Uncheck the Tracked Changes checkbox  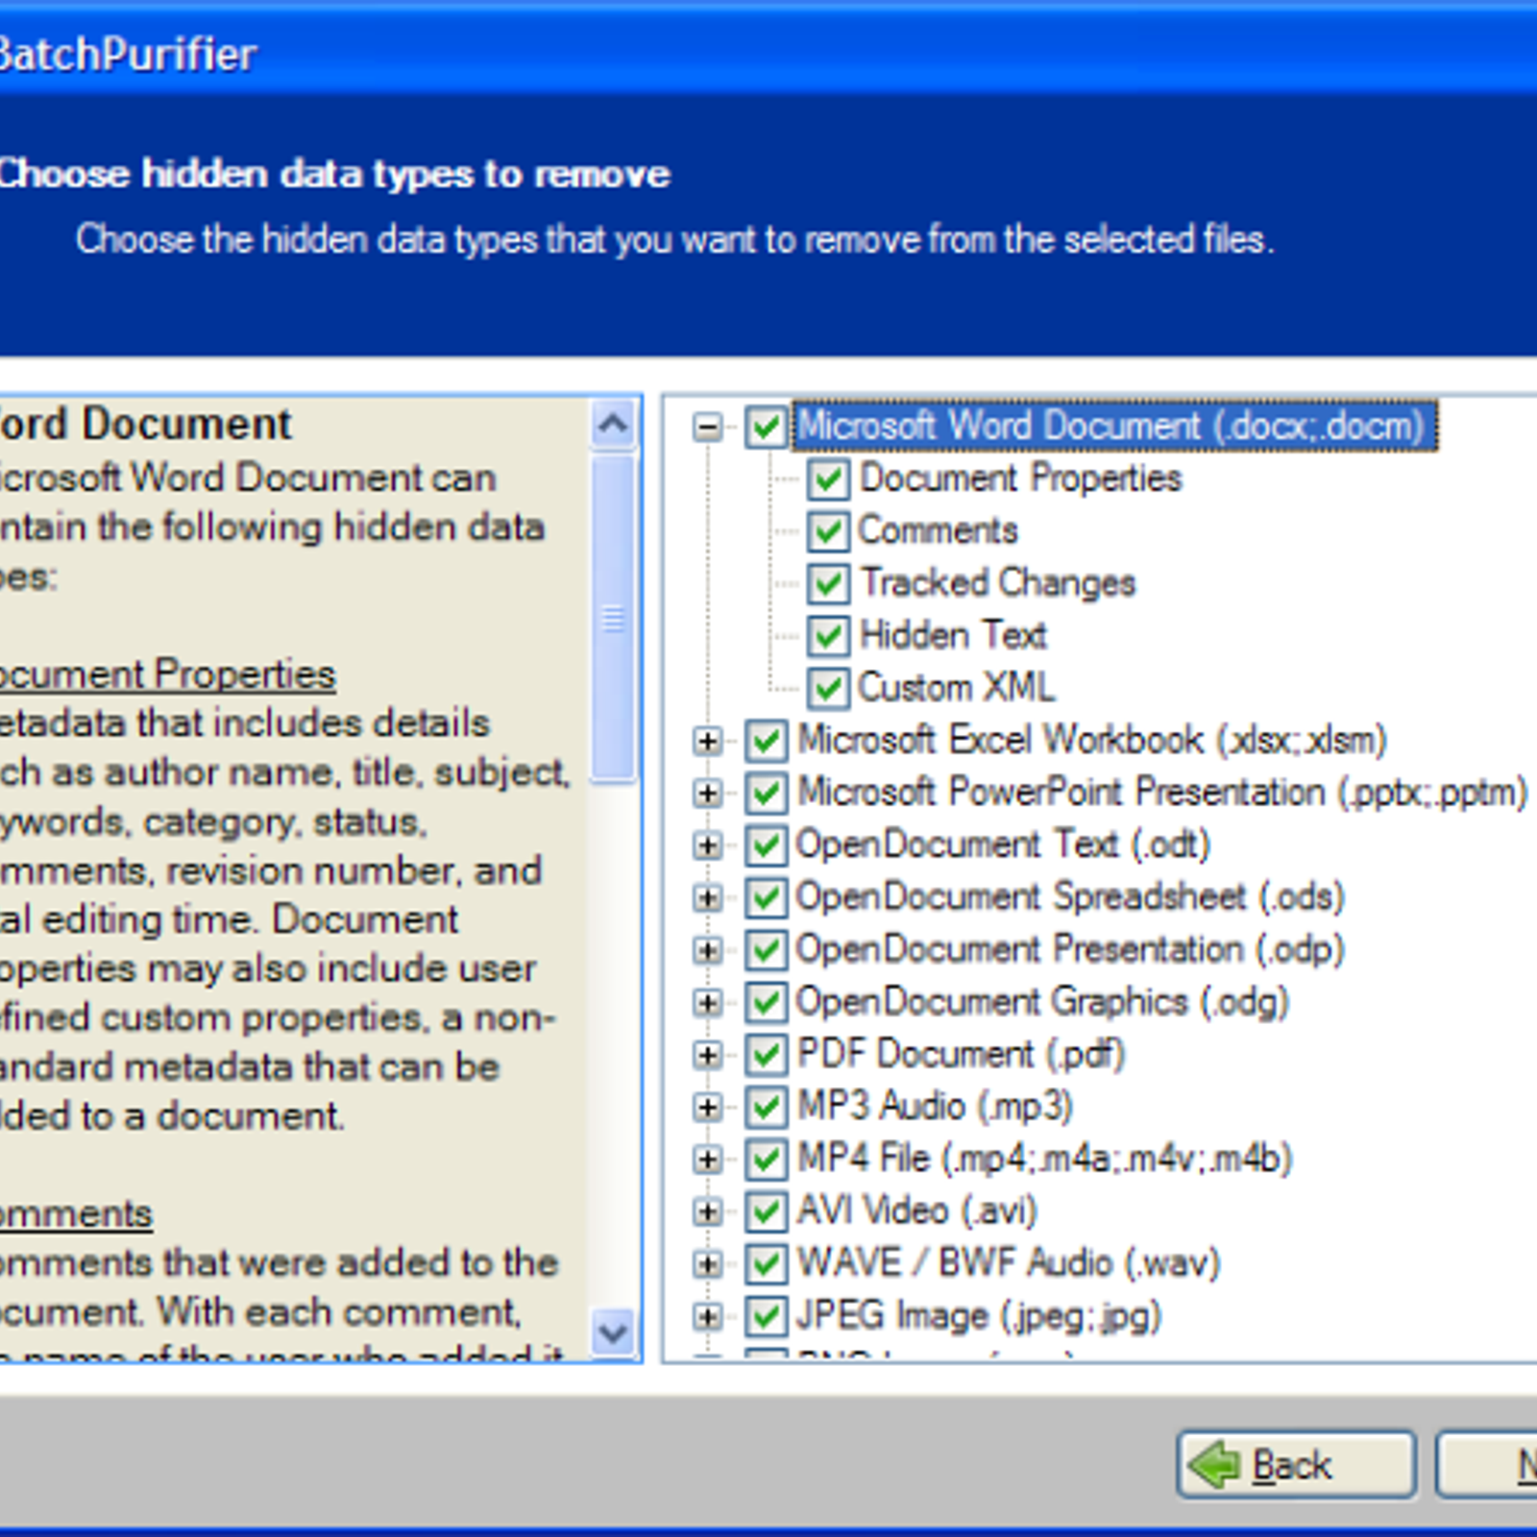pyautogui.click(x=827, y=584)
